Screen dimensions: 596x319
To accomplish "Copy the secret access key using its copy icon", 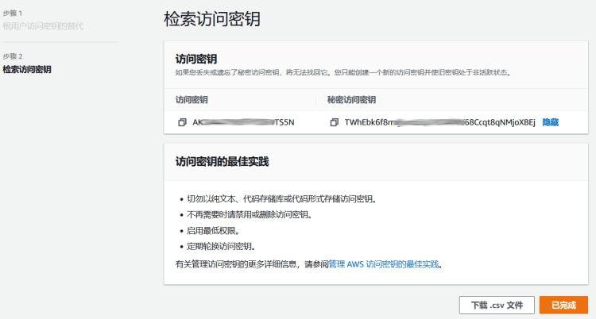I will 335,122.
